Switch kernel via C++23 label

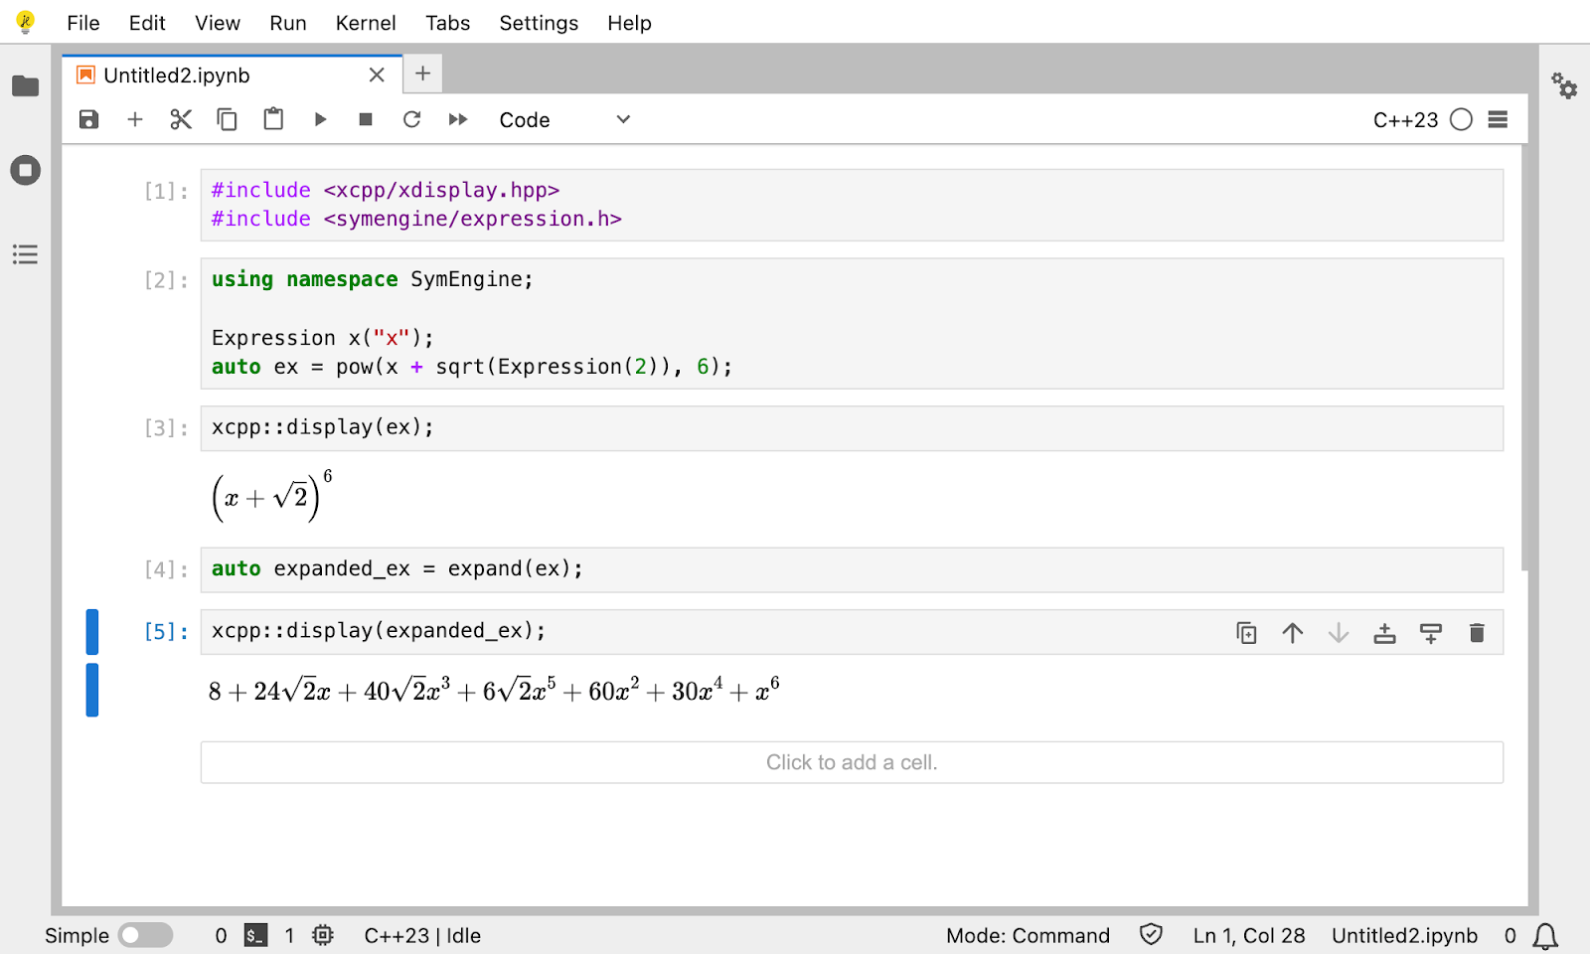tap(1405, 119)
